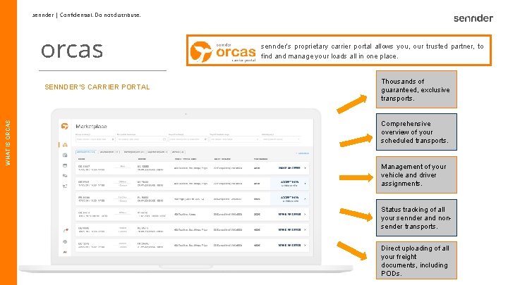Click the sennder logo at top right
The height and width of the screenshot is (285, 508).
(473, 18)
